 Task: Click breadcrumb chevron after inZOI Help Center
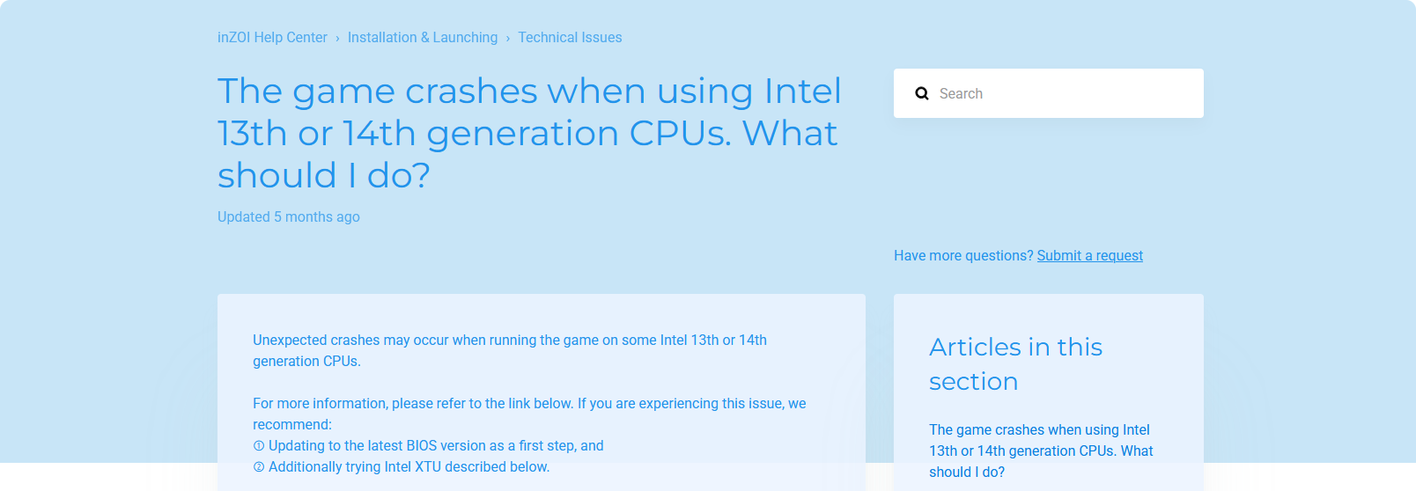pos(337,39)
